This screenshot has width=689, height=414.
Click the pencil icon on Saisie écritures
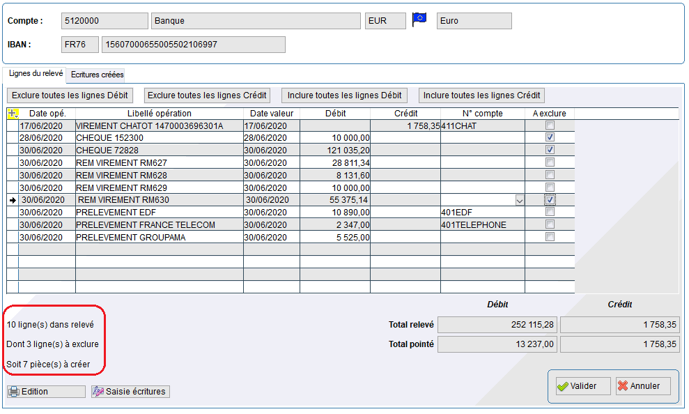pyautogui.click(x=98, y=392)
